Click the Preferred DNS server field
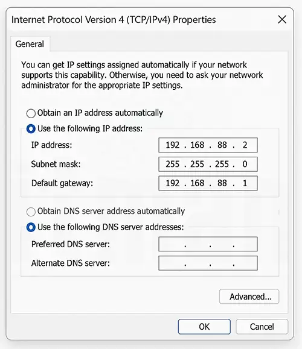 coord(208,244)
